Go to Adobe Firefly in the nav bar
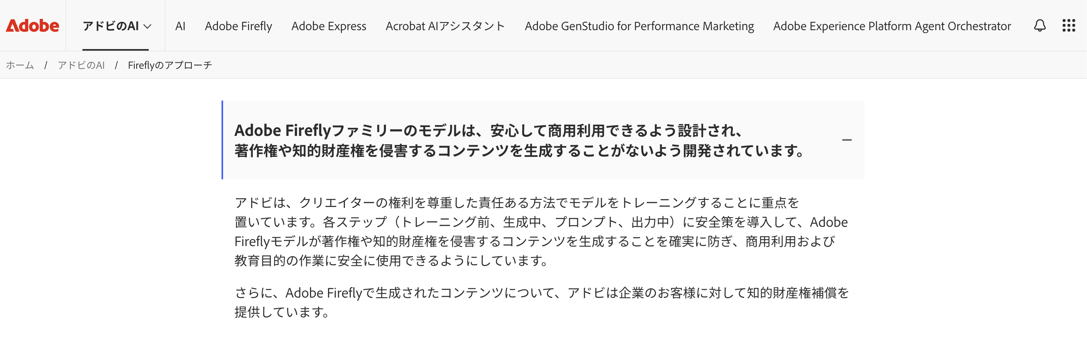This screenshot has height=341, width=1087. 238,26
